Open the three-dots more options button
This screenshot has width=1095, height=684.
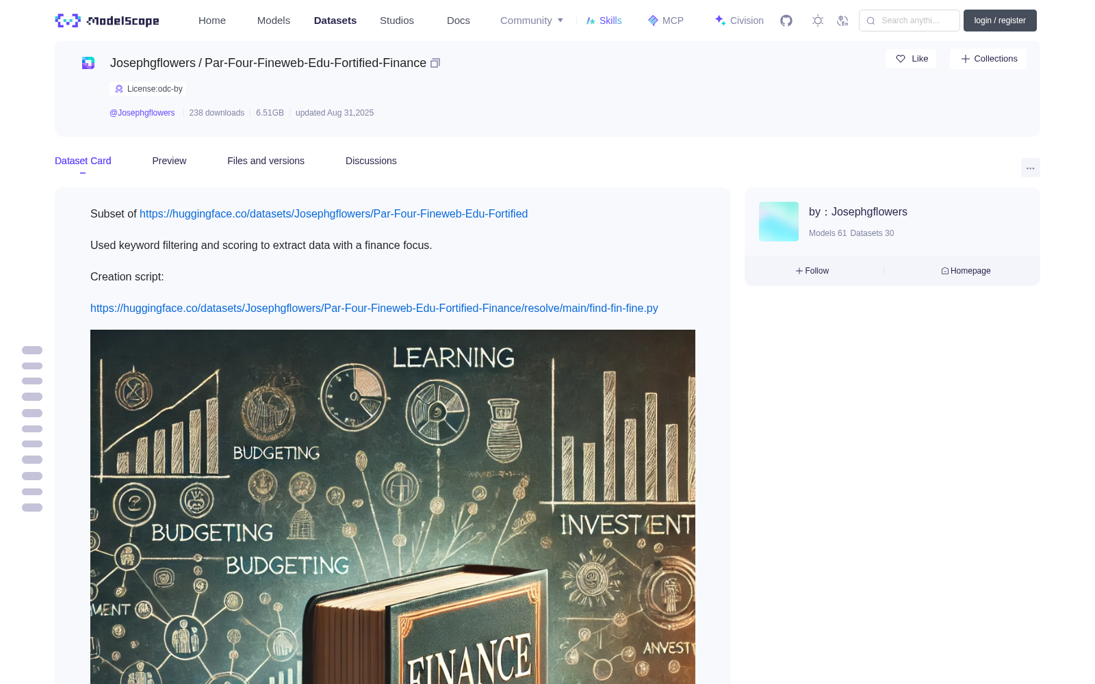click(x=1030, y=168)
